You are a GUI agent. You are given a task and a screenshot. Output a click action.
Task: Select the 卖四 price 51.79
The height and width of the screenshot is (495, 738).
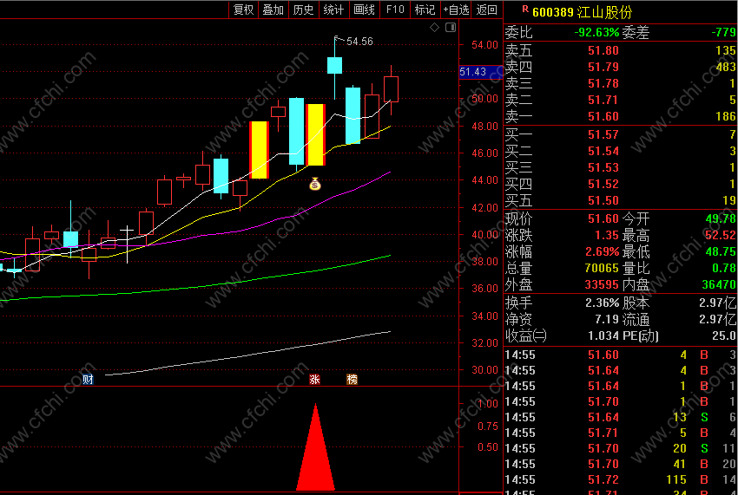(x=603, y=67)
